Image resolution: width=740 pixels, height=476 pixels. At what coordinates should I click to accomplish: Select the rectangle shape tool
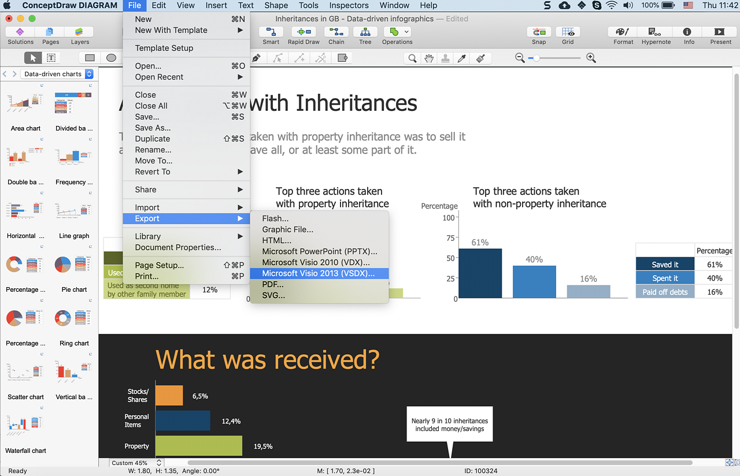(90, 58)
